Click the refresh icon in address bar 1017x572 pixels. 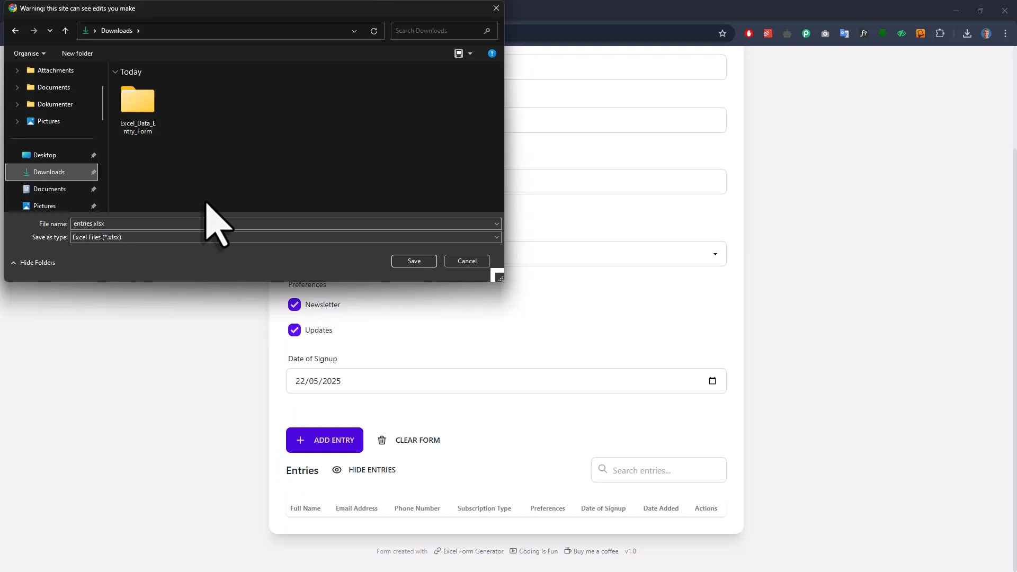pos(374,31)
